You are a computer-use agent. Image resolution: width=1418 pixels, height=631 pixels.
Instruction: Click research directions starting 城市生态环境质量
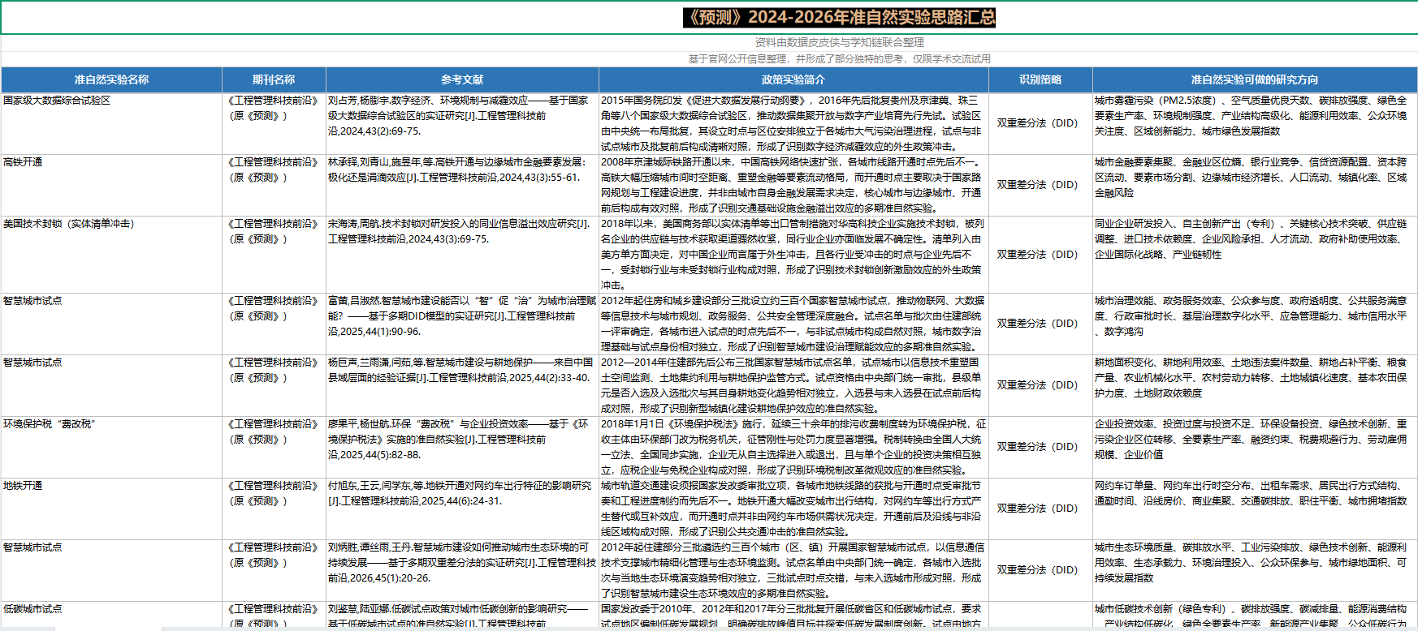click(x=1255, y=570)
